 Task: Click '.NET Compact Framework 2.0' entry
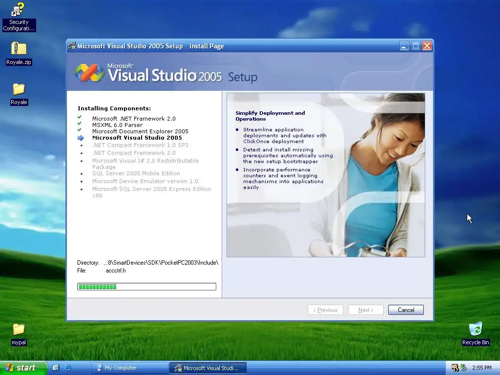tap(134, 153)
